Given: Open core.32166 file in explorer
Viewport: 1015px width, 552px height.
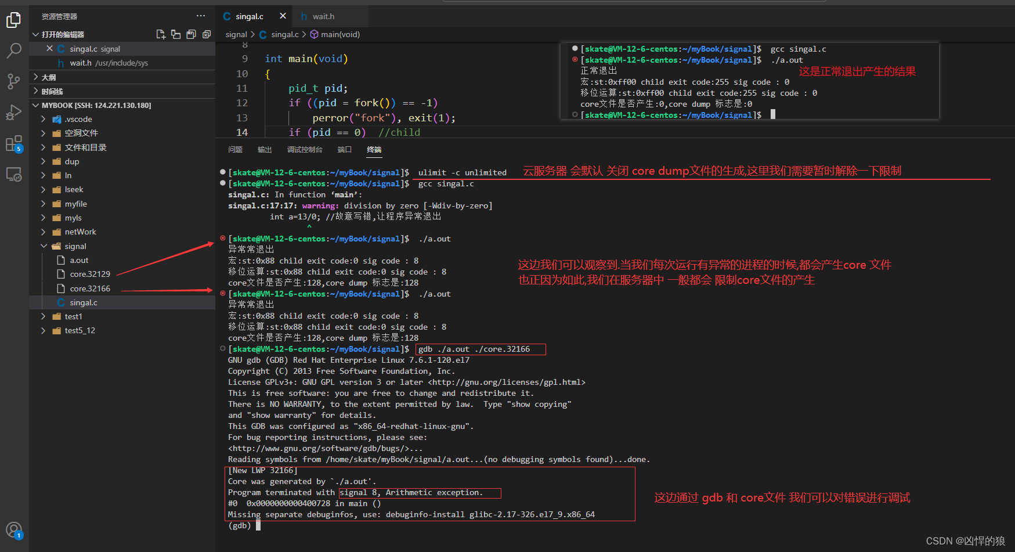Looking at the screenshot, I should pyautogui.click(x=89, y=288).
